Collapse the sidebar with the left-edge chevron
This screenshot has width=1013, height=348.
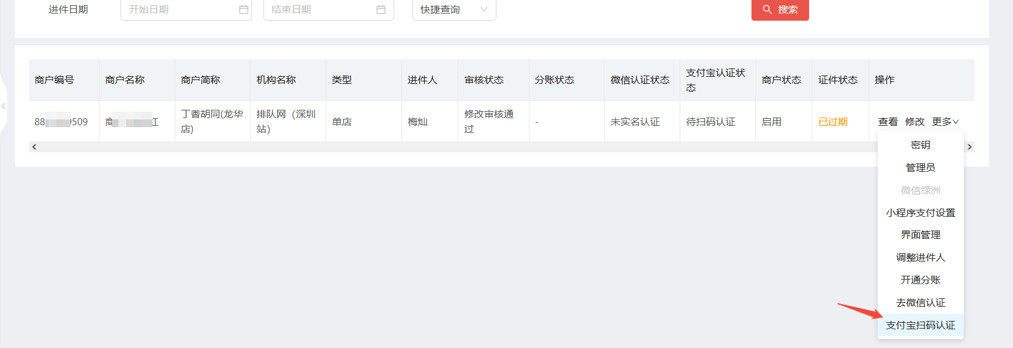coord(4,105)
